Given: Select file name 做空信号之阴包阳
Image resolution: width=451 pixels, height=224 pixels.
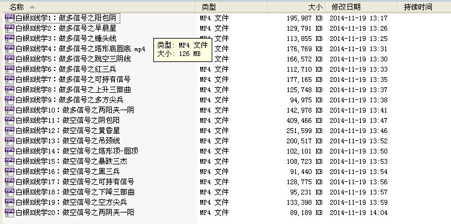Looking at the screenshot, I should click(x=91, y=120).
